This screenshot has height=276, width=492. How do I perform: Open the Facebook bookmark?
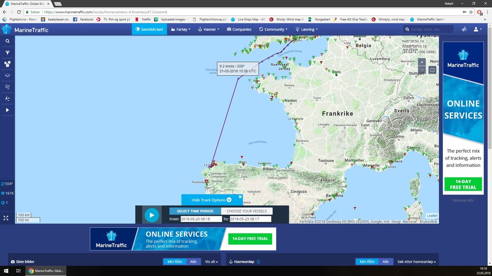click(x=83, y=20)
